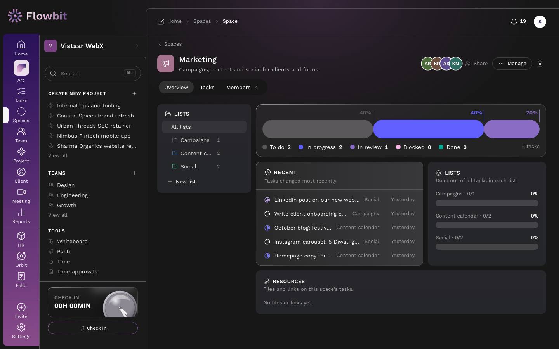The height and width of the screenshot is (349, 559).
Task: Toggle status of Homepage copy task
Action: click(x=267, y=256)
